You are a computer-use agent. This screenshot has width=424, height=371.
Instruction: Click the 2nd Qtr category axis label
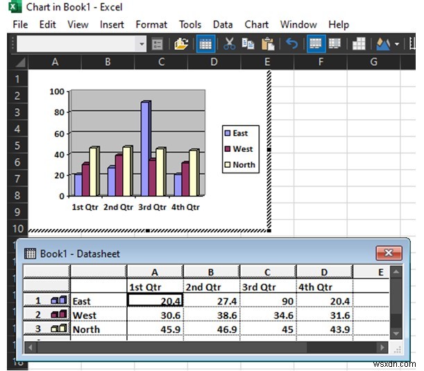[x=119, y=207]
